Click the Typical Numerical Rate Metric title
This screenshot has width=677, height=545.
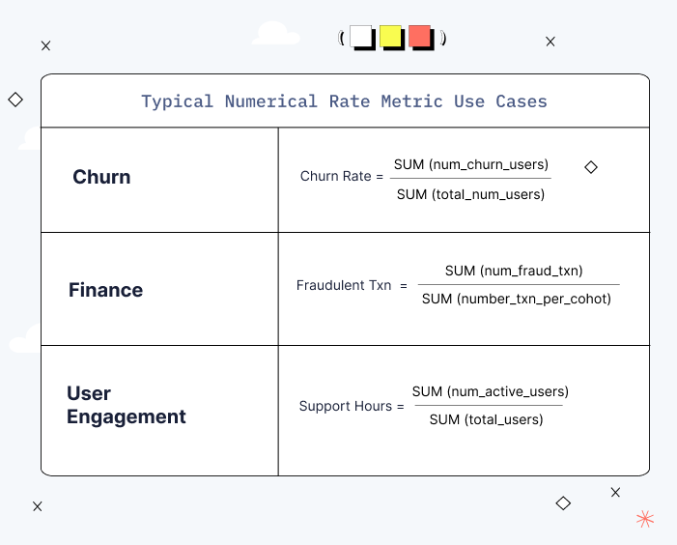pyautogui.click(x=344, y=101)
